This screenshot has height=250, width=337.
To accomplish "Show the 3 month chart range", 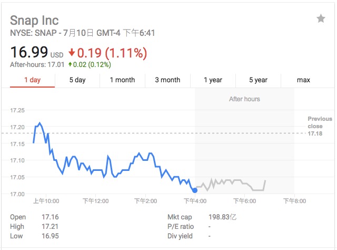I will pos(167,80).
